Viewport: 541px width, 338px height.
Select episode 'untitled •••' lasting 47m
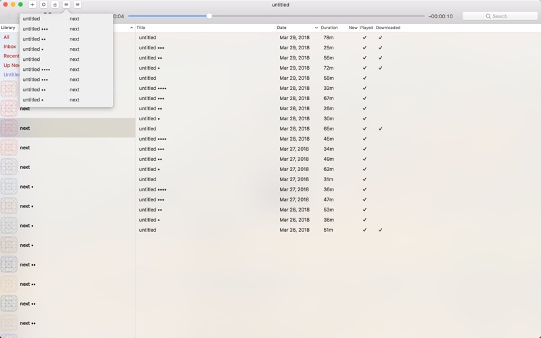tap(151, 199)
